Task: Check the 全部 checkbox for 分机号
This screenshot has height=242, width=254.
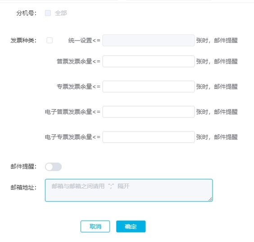Action: [48, 13]
